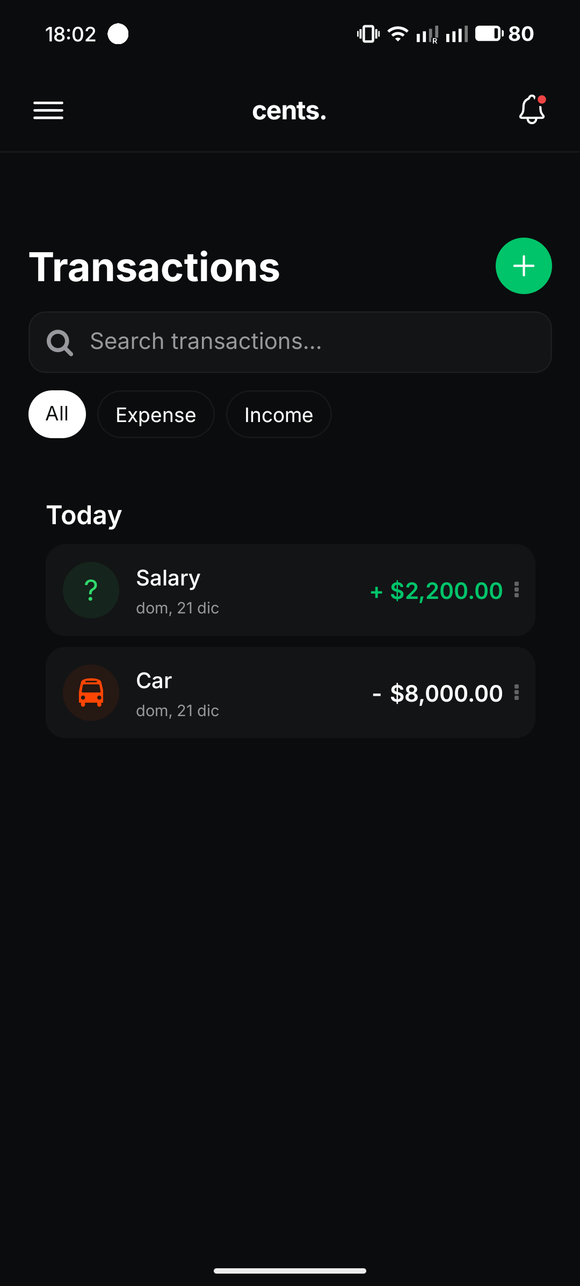Tap the cents. app logo title
Screen dimensions: 580x1286
pos(289,111)
